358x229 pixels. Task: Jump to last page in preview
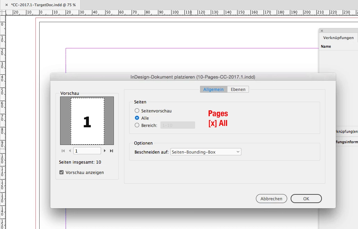(x=111, y=151)
